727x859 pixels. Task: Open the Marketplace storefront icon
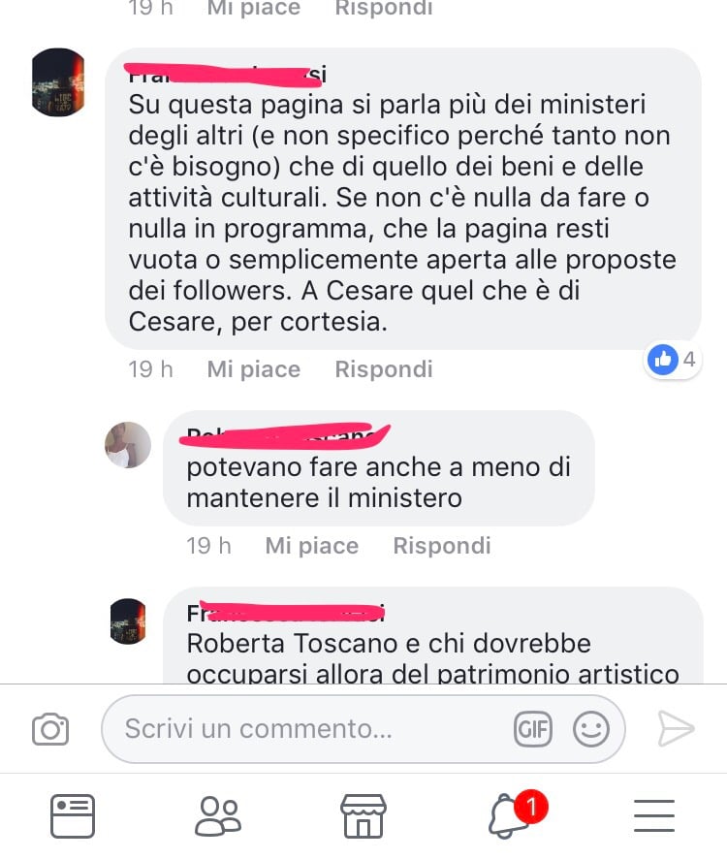pyautogui.click(x=363, y=816)
